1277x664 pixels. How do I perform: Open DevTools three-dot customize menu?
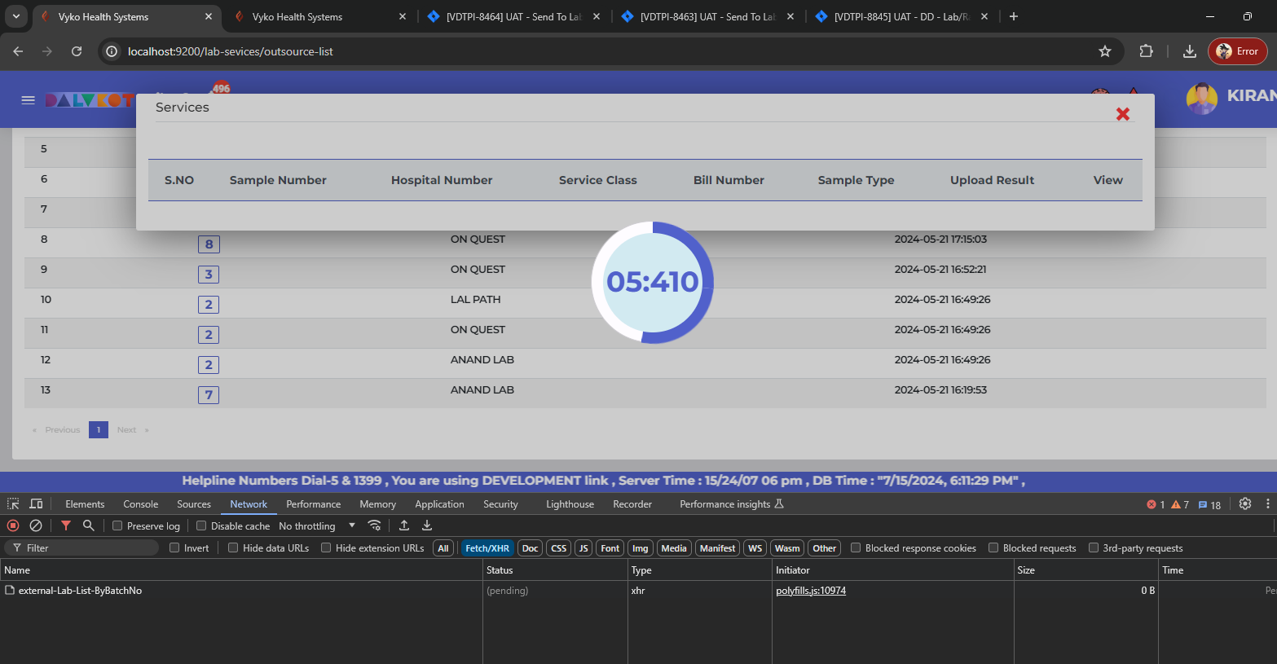pyautogui.click(x=1267, y=504)
